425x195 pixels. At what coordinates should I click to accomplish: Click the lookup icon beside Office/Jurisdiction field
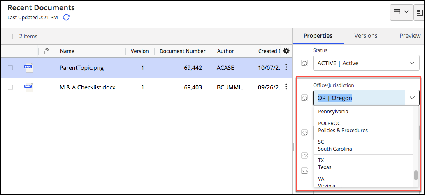(x=304, y=98)
